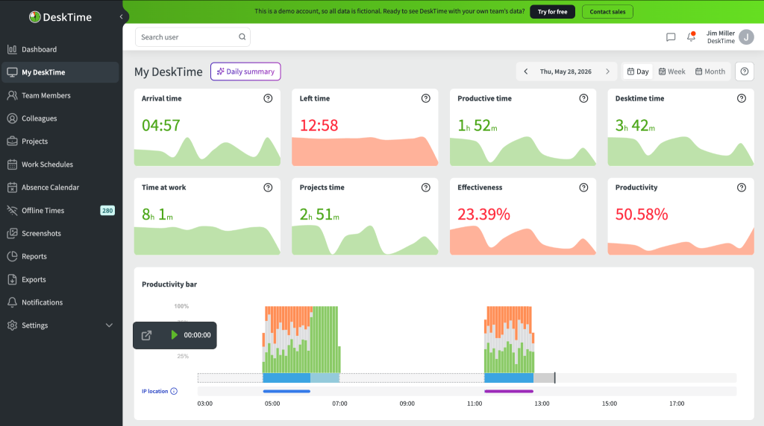Screen dimensions: 764x426
Task: Go to Colleagues page
Action: pyautogui.click(x=60, y=118)
